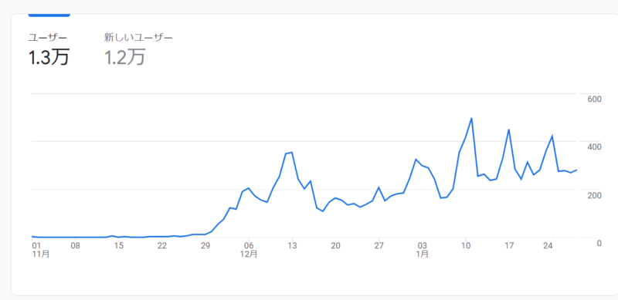Click the 27 December date axis label

(x=379, y=246)
